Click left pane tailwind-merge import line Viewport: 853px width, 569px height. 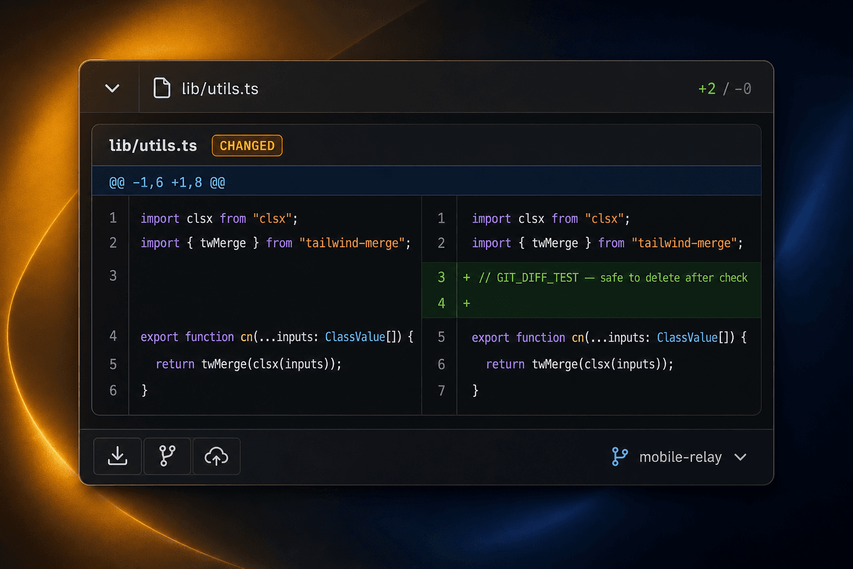click(275, 243)
